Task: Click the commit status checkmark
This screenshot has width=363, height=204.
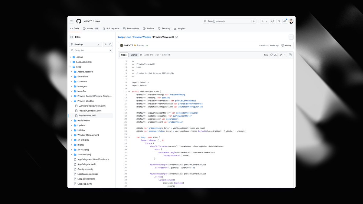Action: click(x=147, y=45)
